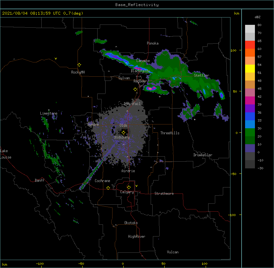
Task: Select the magenta swatch in dBZ legend
Action: point(250,100)
